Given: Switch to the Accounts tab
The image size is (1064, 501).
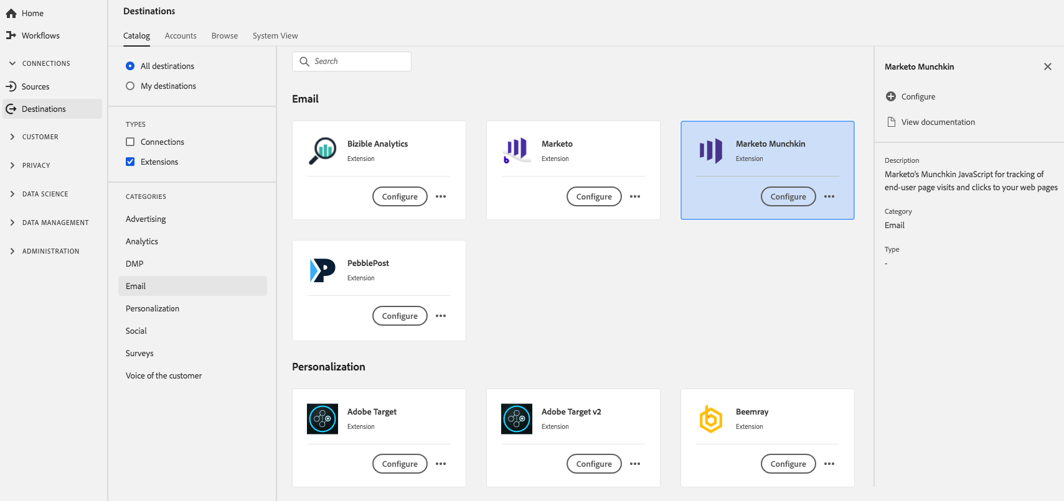Looking at the screenshot, I should 181,36.
